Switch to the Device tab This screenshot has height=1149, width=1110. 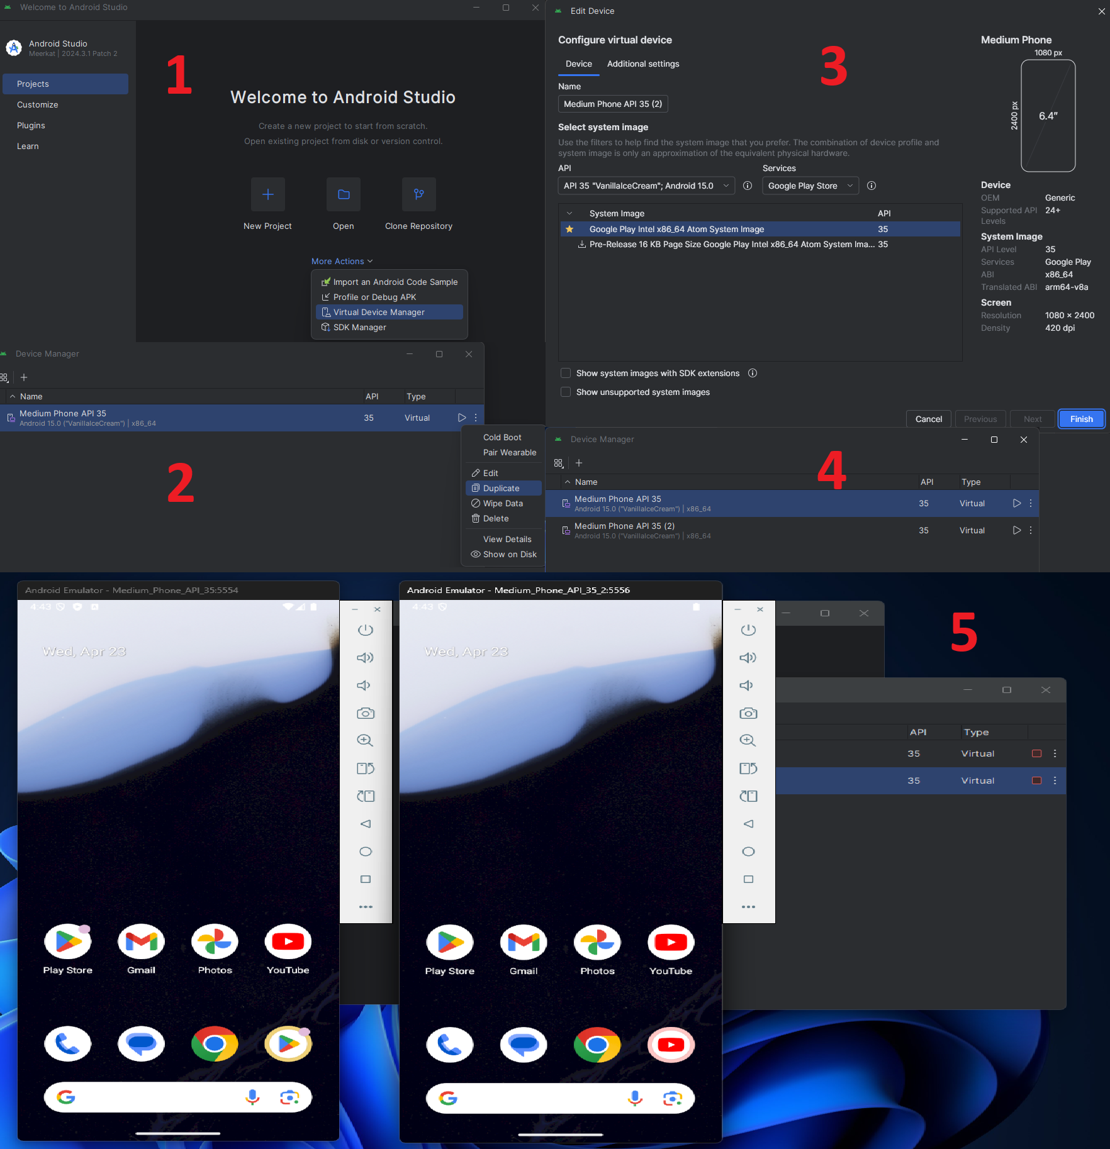click(x=578, y=64)
